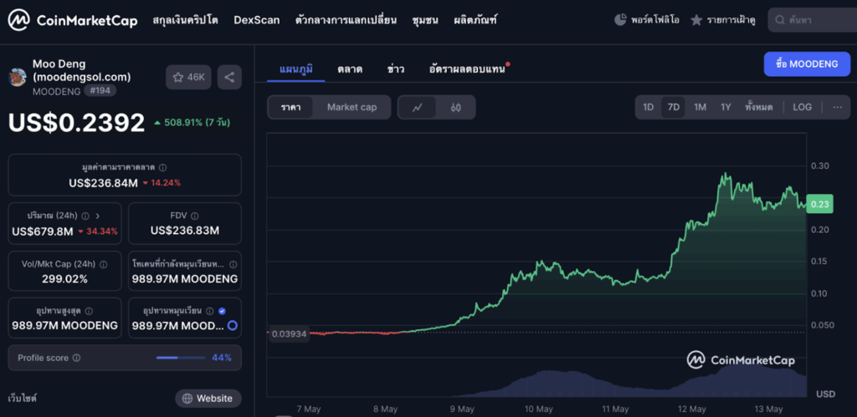
Task: Select the Market cap toggle
Action: (352, 107)
